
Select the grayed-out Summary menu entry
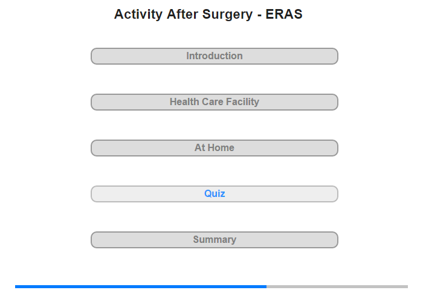pyautogui.click(x=215, y=240)
